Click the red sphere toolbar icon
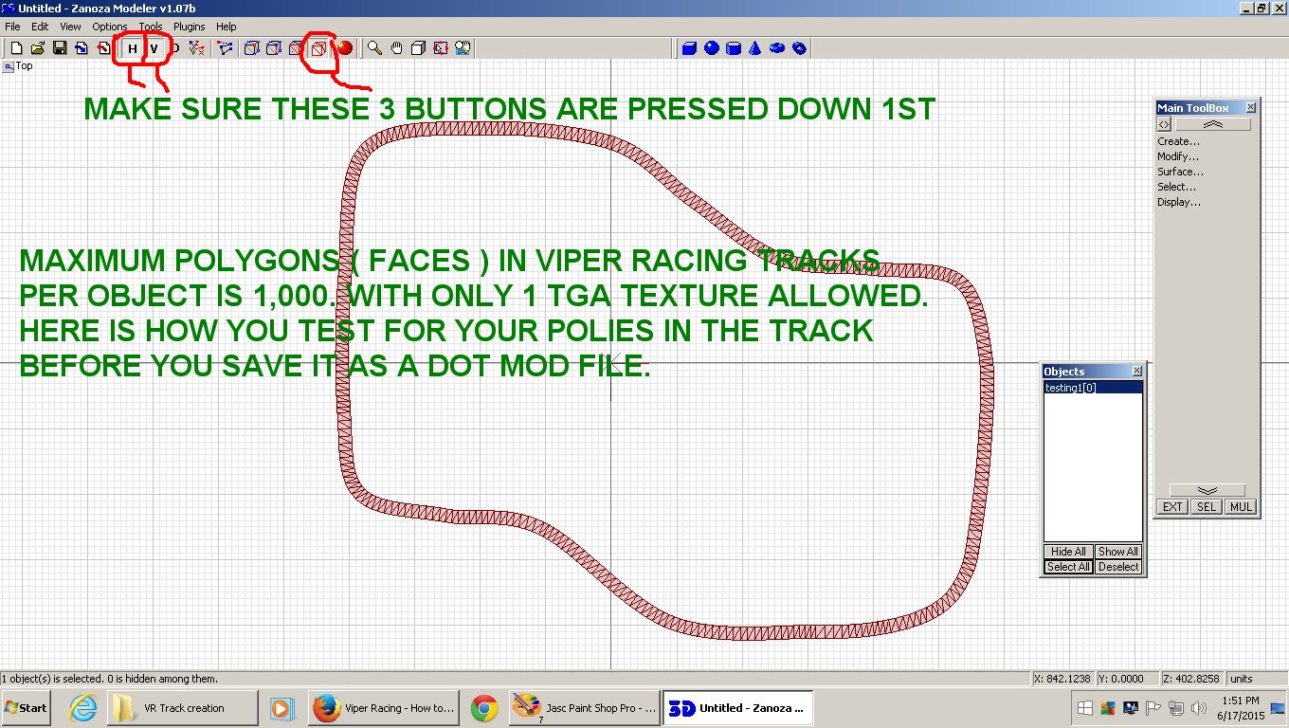 (344, 47)
